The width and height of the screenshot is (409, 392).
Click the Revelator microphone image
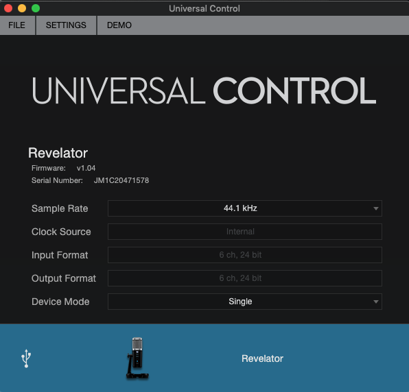[137, 358]
